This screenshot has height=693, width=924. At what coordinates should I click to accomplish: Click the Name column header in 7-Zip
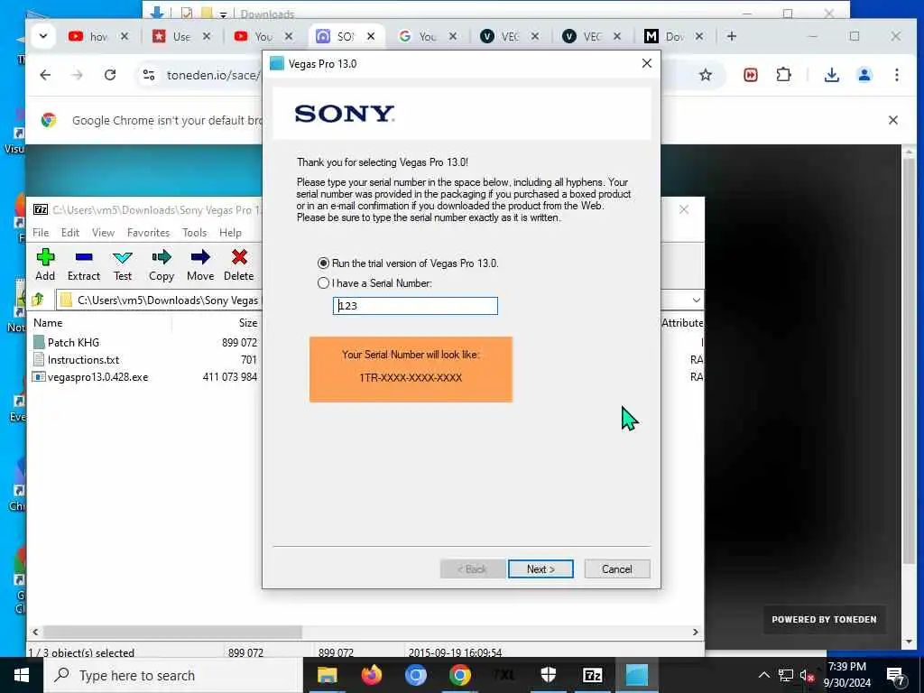[x=48, y=323]
